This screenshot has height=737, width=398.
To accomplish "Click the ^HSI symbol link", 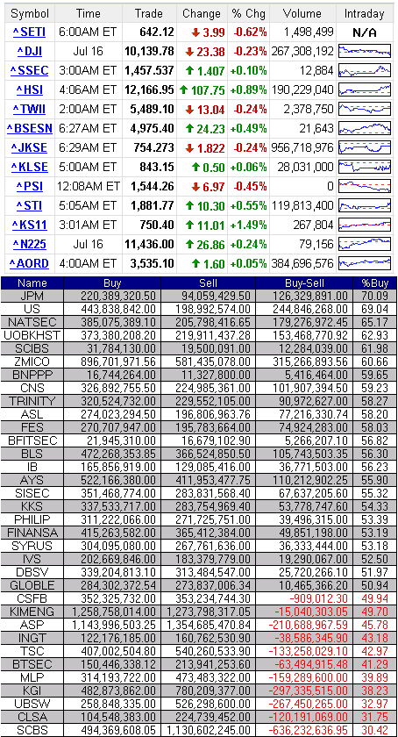I will (29, 89).
